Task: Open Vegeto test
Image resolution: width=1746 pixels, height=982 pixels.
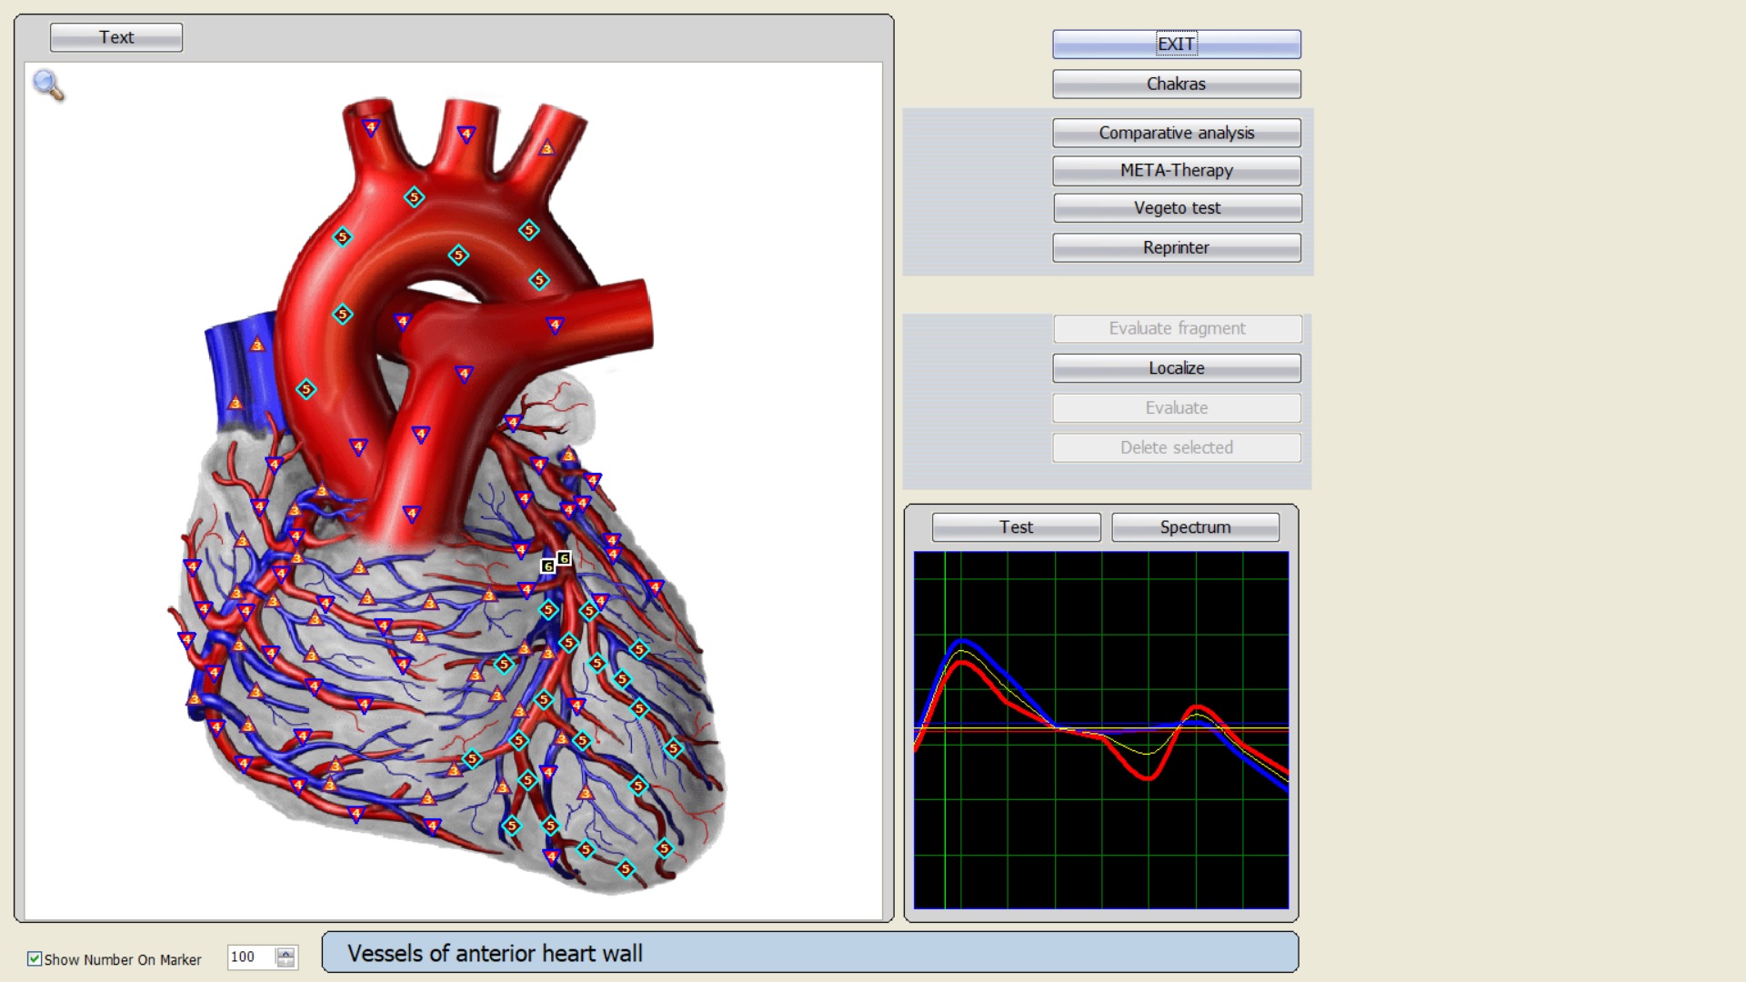Action: pyautogui.click(x=1177, y=208)
